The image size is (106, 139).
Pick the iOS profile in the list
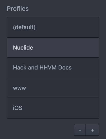[x=53, y=108]
